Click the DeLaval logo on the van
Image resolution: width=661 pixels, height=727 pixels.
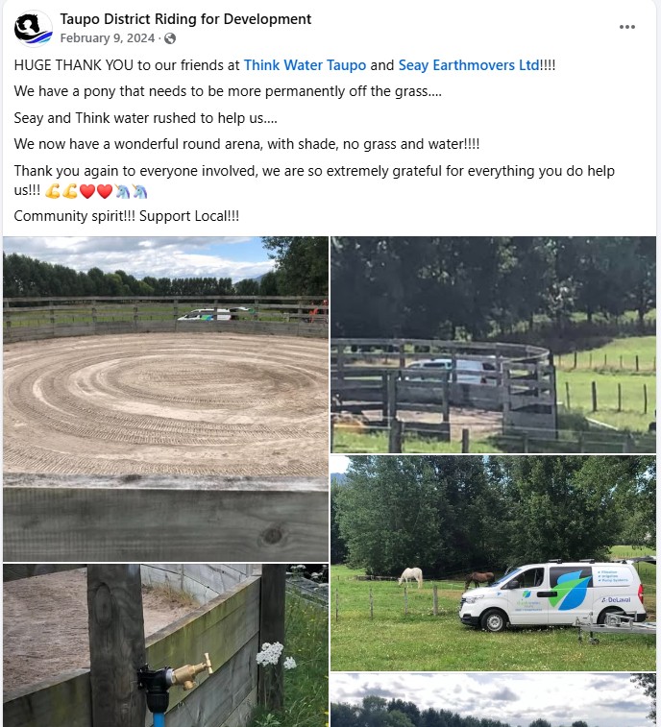(x=616, y=599)
